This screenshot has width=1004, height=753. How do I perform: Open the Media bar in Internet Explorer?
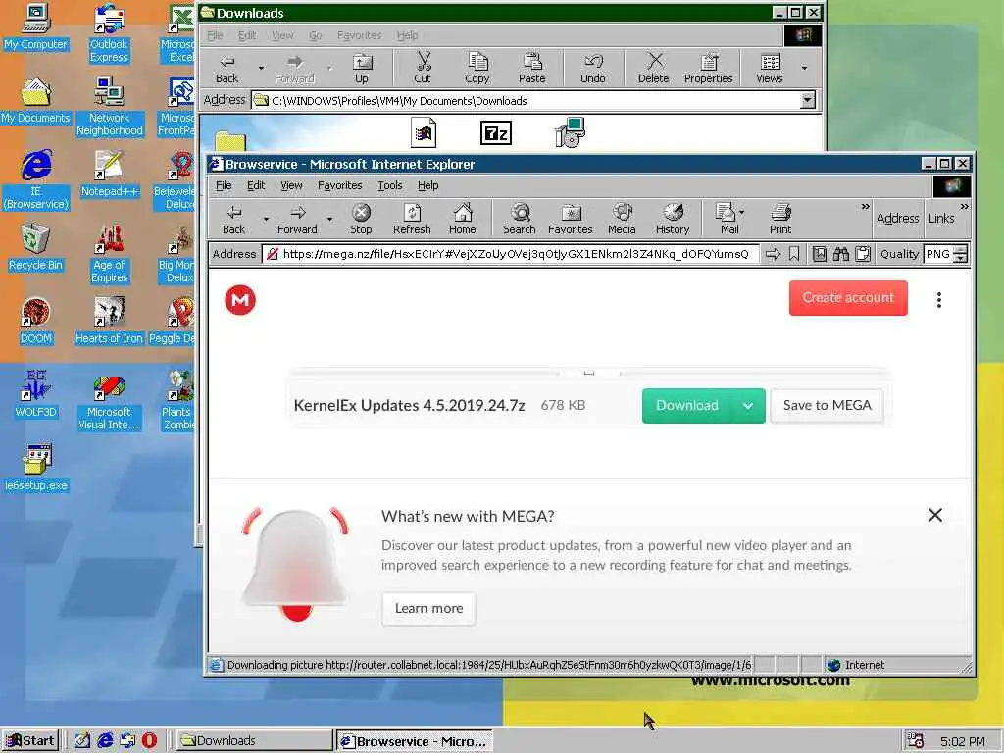click(622, 219)
